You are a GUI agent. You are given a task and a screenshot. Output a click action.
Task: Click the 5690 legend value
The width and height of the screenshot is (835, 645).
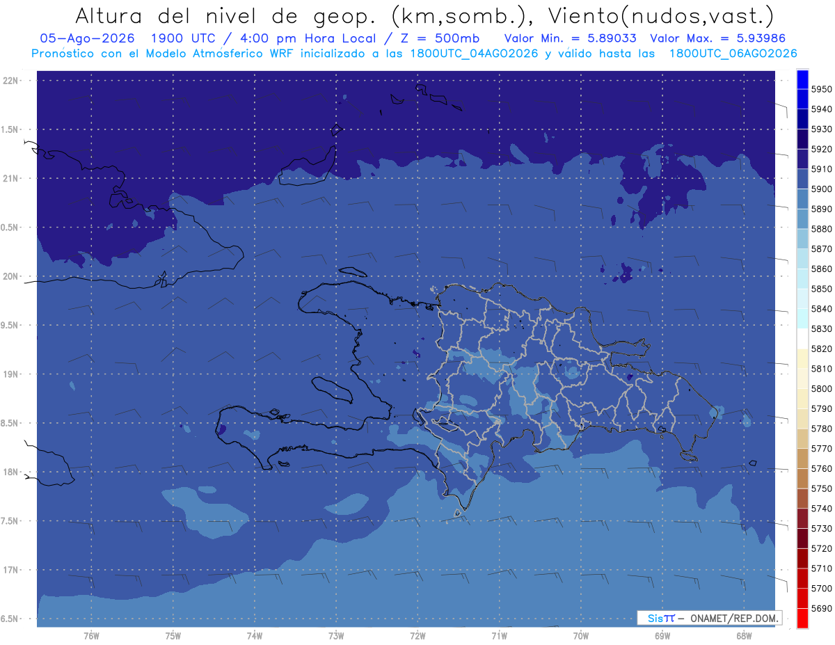coord(822,608)
